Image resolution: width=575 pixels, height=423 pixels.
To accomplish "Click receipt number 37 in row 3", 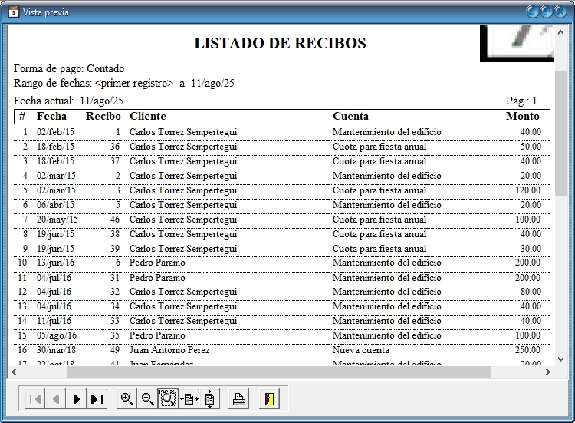I will click(x=115, y=161).
